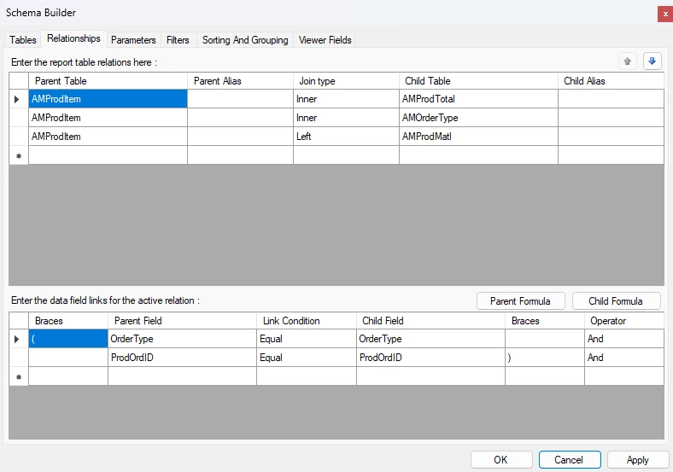The height and width of the screenshot is (472, 673).
Task: Click the Parent Alias column header
Action: pyautogui.click(x=240, y=81)
